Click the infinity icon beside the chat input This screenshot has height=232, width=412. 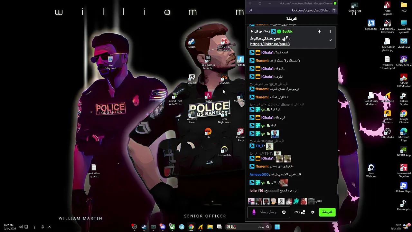pos(297,212)
